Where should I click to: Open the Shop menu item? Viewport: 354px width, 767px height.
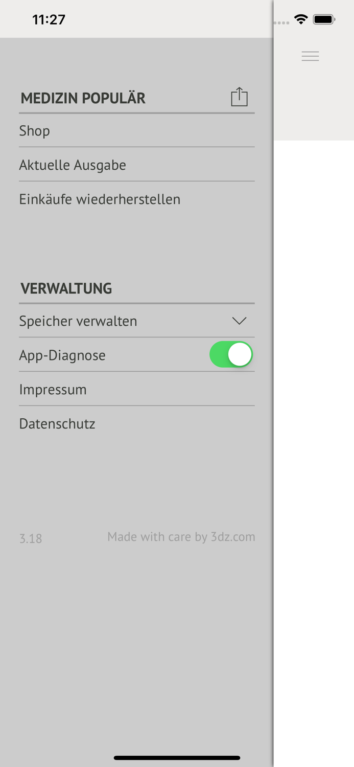pos(34,131)
